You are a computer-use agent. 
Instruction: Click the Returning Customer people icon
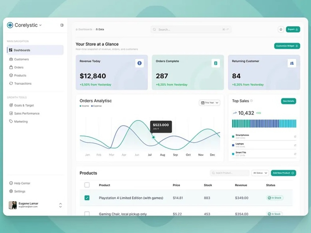pyautogui.click(x=292, y=63)
